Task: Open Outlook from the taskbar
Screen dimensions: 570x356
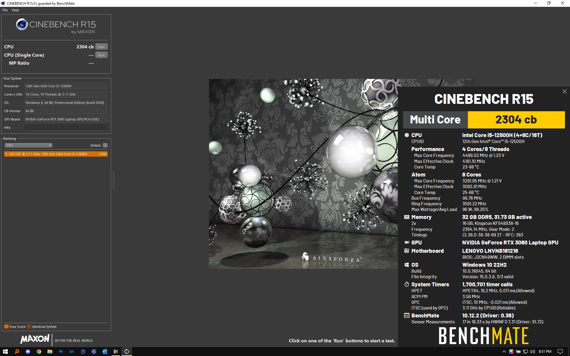Action: pyautogui.click(x=105, y=352)
